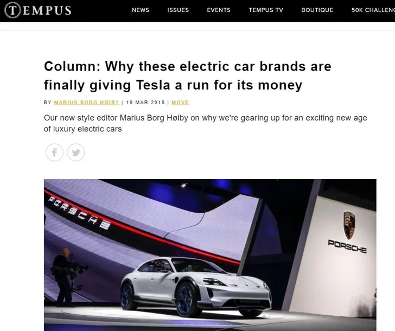Open the News menu item
The width and height of the screenshot is (395, 331).
[141, 10]
